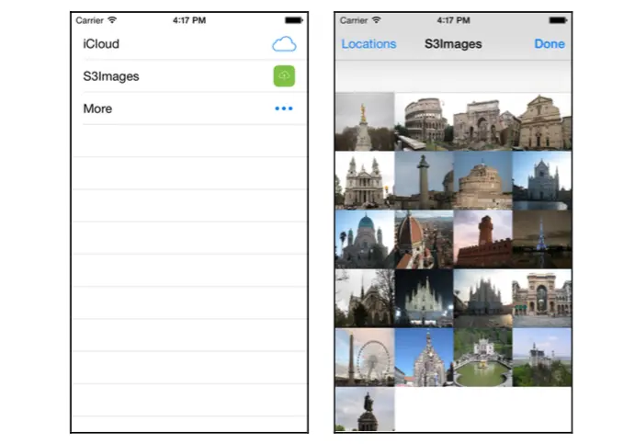Screen dimensions: 635x444
Task: Tap Done in S3Images picker
Action: 550,44
